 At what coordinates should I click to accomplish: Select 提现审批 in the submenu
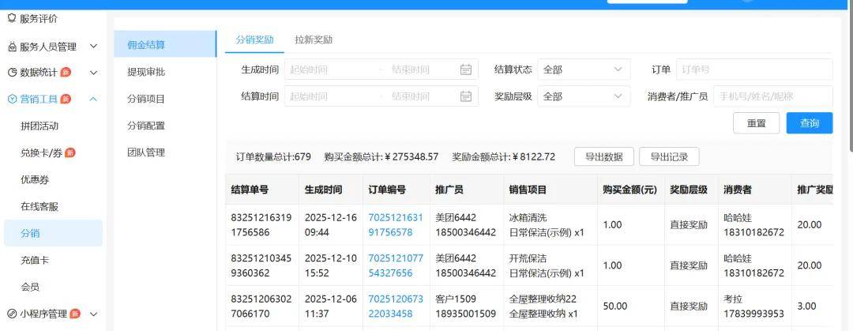pyautogui.click(x=146, y=72)
